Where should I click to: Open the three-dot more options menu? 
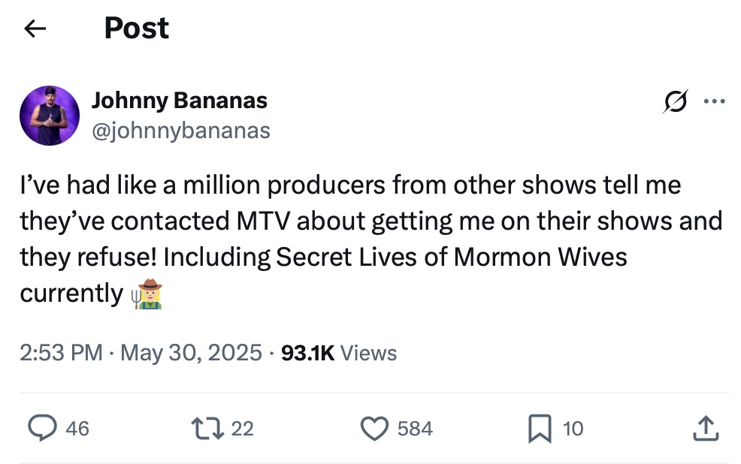tap(714, 101)
